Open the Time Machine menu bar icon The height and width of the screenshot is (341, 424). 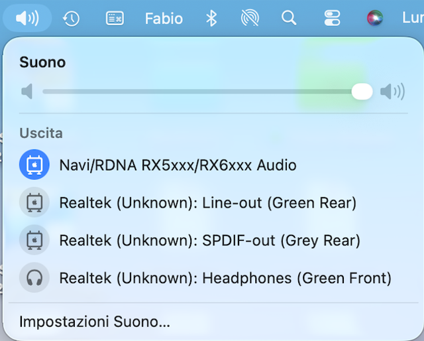click(71, 19)
